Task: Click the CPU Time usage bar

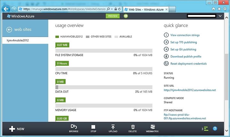Action: point(104,69)
